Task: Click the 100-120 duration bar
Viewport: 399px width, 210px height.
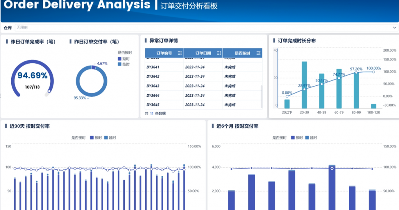Action: tap(374, 106)
